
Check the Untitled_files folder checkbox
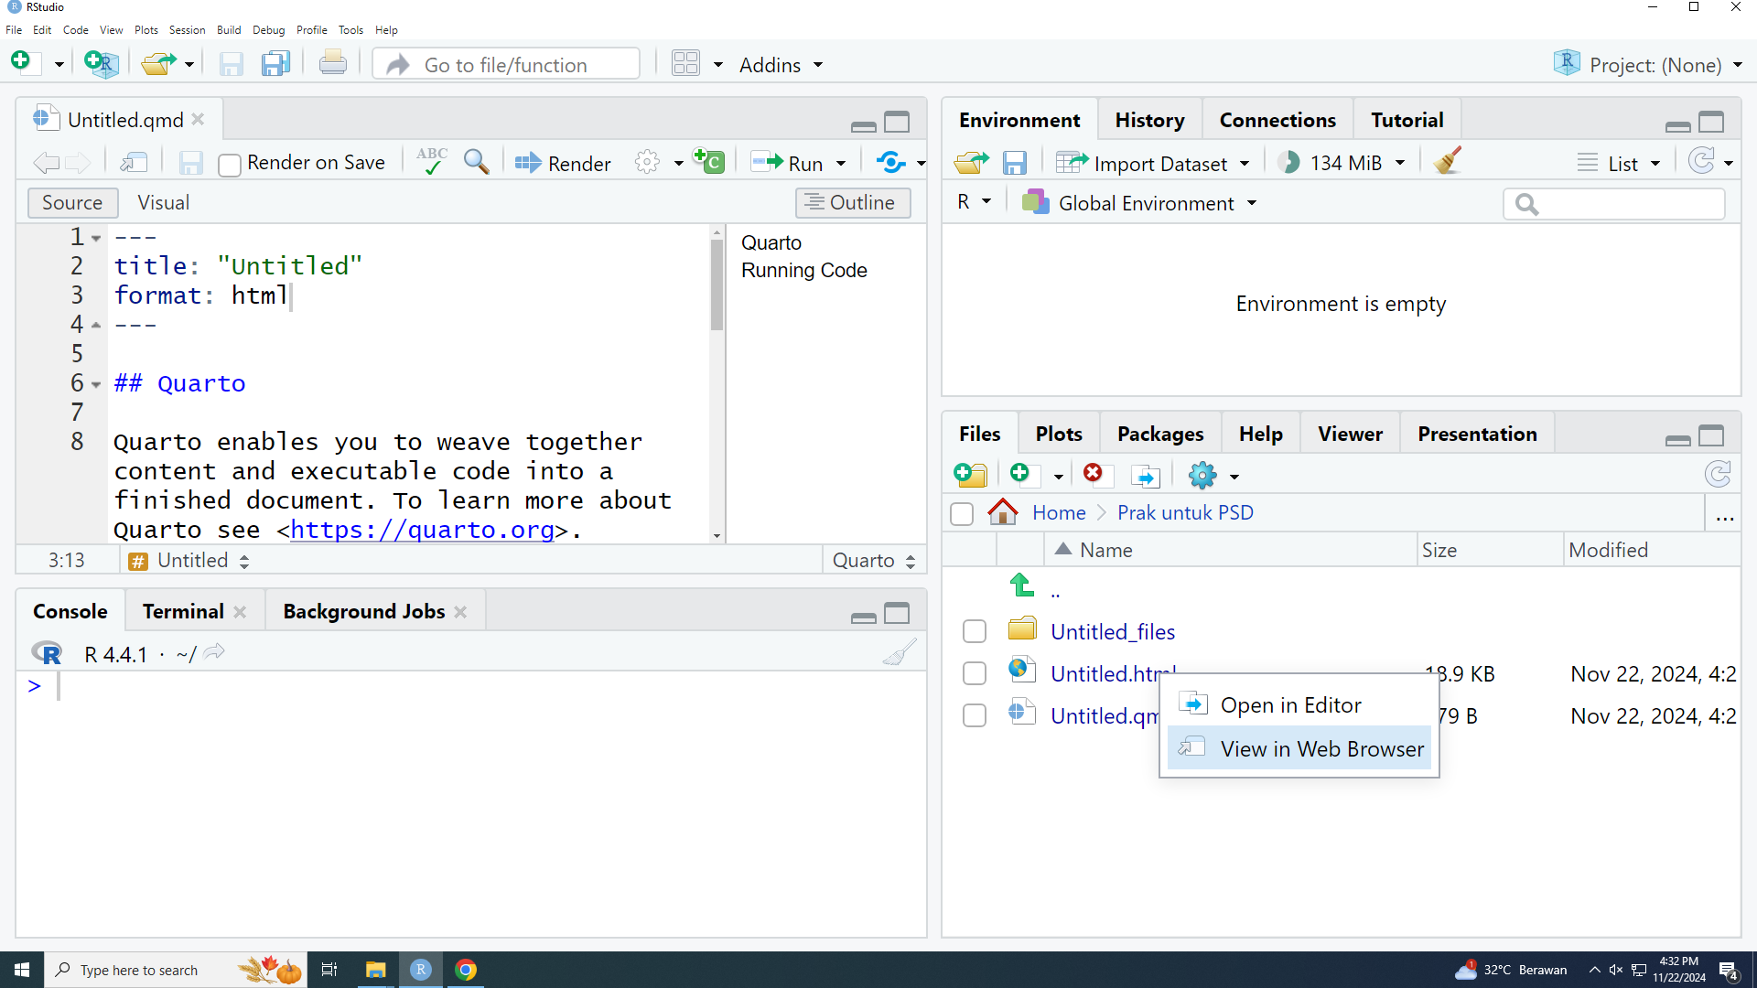click(x=975, y=631)
